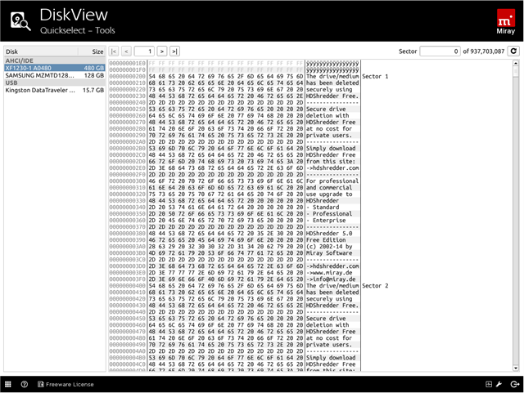Go to next page arrow button

click(162, 51)
